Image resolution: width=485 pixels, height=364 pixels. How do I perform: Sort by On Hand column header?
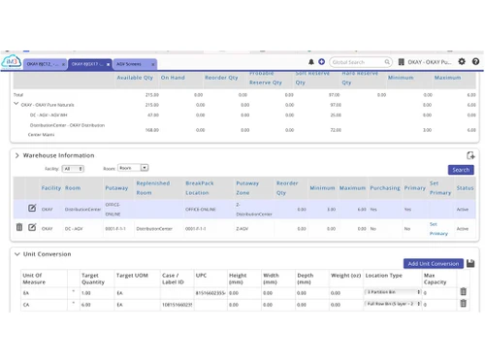click(173, 78)
